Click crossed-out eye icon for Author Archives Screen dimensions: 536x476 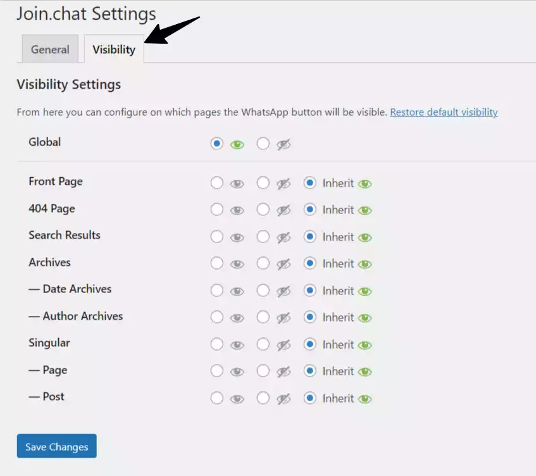(x=284, y=318)
